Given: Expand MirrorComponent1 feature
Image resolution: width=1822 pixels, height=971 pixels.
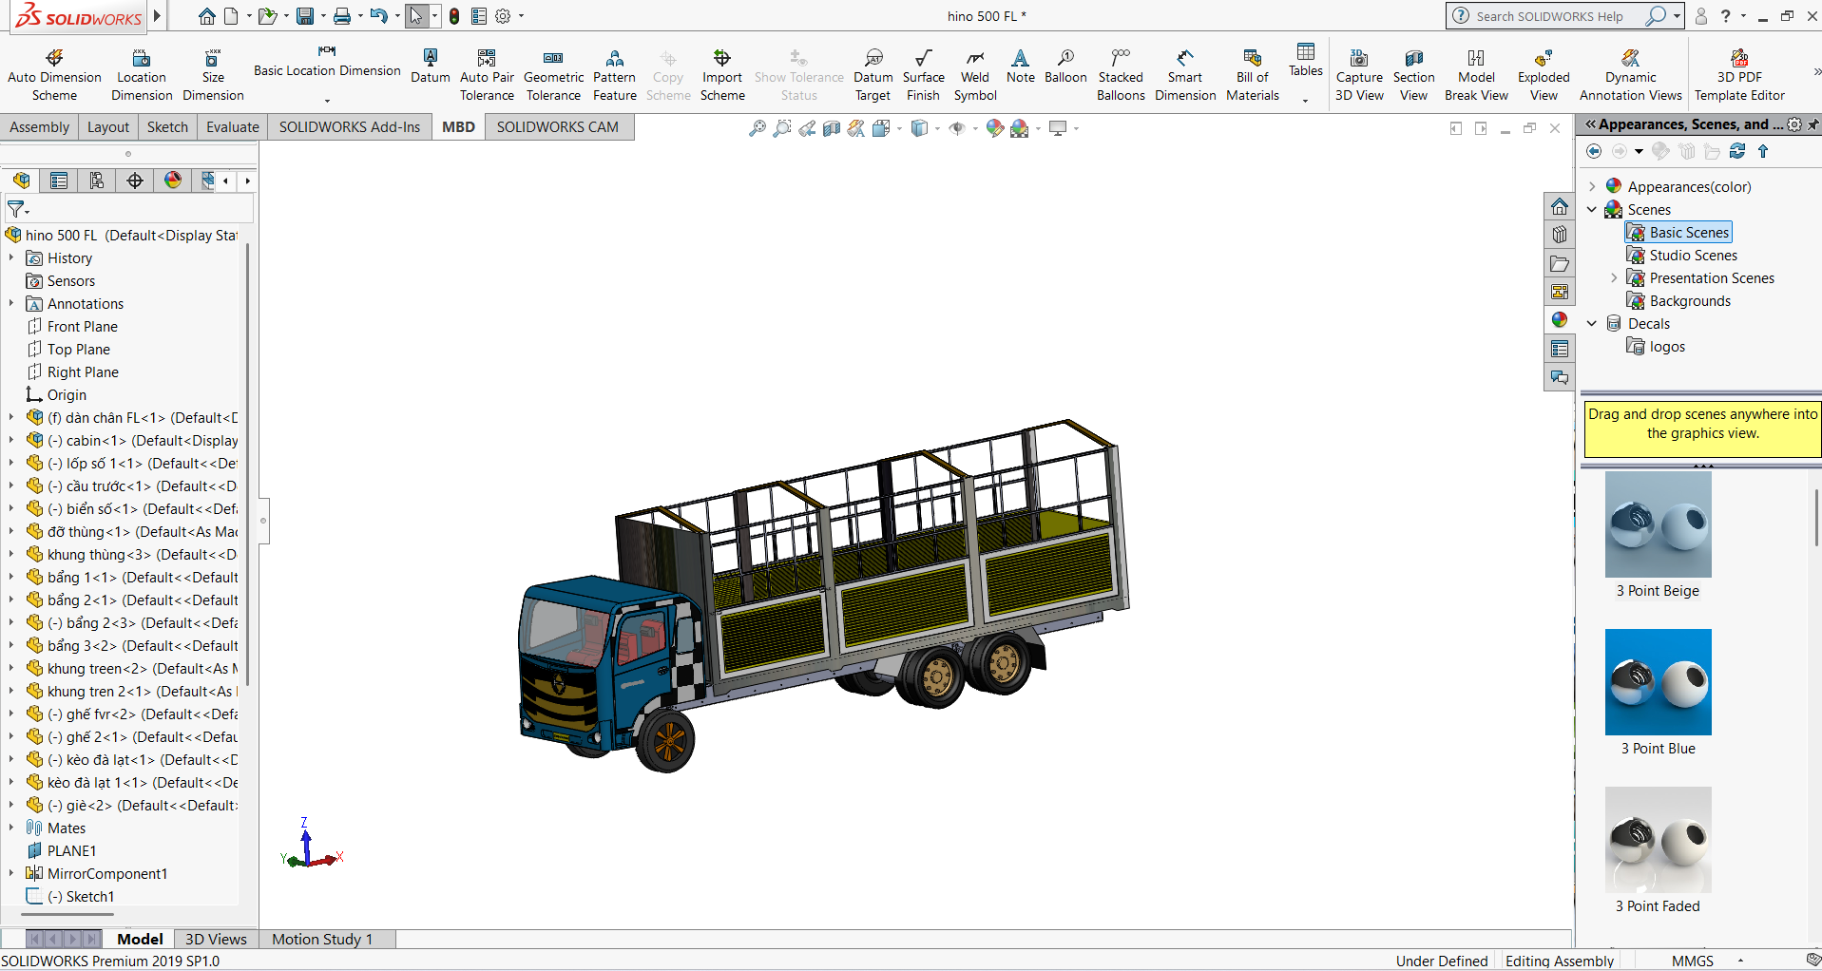Looking at the screenshot, I should pos(11,874).
